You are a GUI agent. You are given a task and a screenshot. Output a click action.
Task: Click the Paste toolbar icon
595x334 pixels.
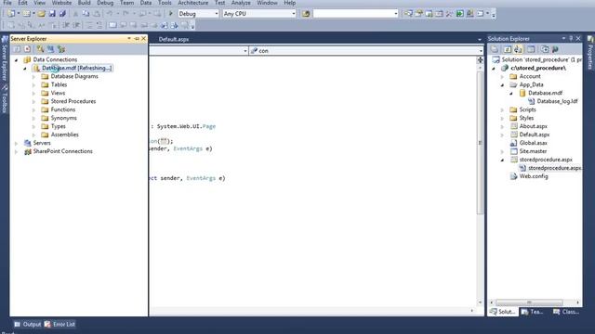click(97, 14)
